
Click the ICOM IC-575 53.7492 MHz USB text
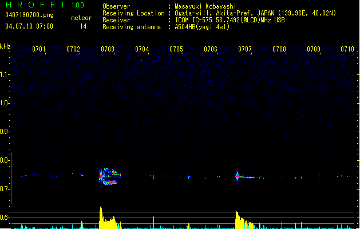point(230,20)
